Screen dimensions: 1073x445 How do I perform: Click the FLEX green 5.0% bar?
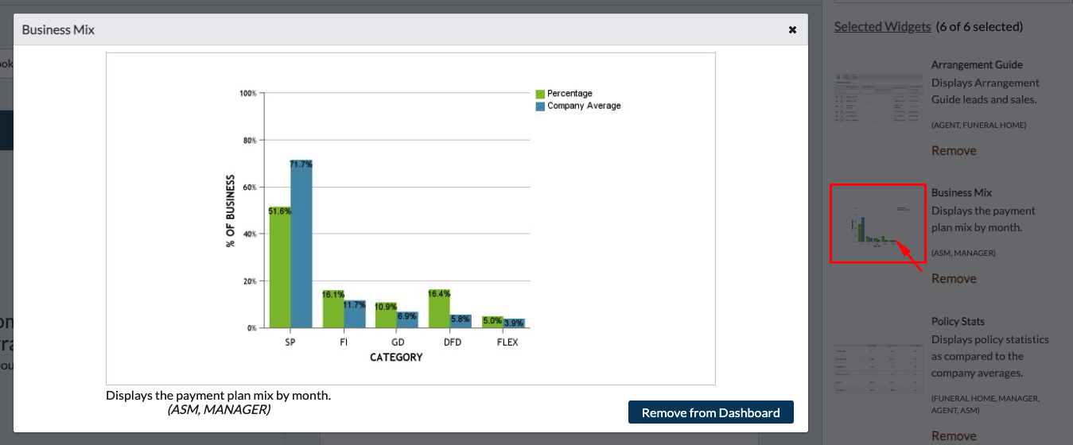(x=492, y=322)
